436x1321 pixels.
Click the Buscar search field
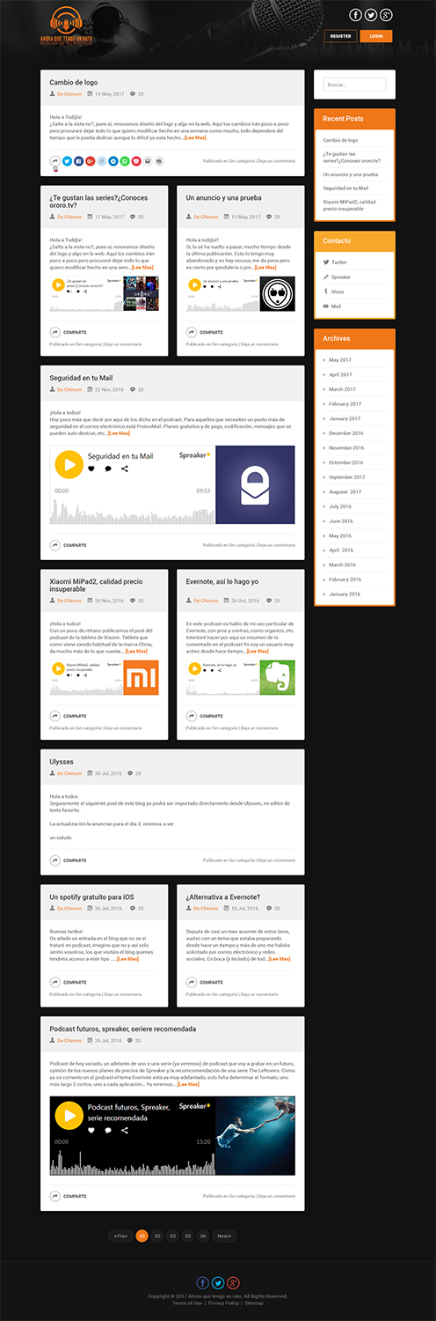pyautogui.click(x=354, y=85)
